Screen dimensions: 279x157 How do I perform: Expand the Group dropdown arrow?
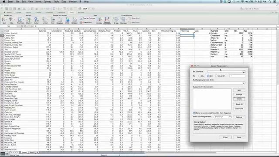(119, 20)
